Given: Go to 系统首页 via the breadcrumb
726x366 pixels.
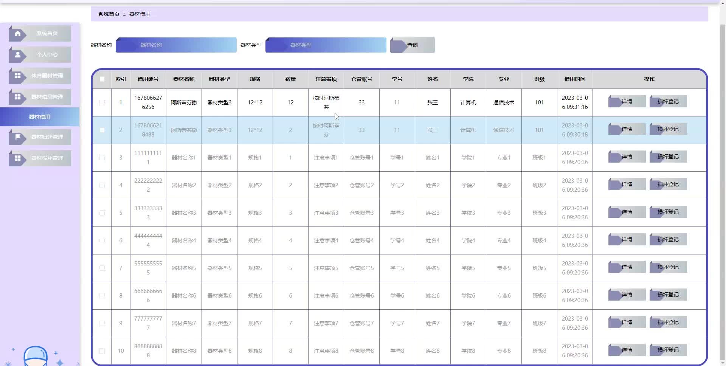Looking at the screenshot, I should (x=109, y=14).
